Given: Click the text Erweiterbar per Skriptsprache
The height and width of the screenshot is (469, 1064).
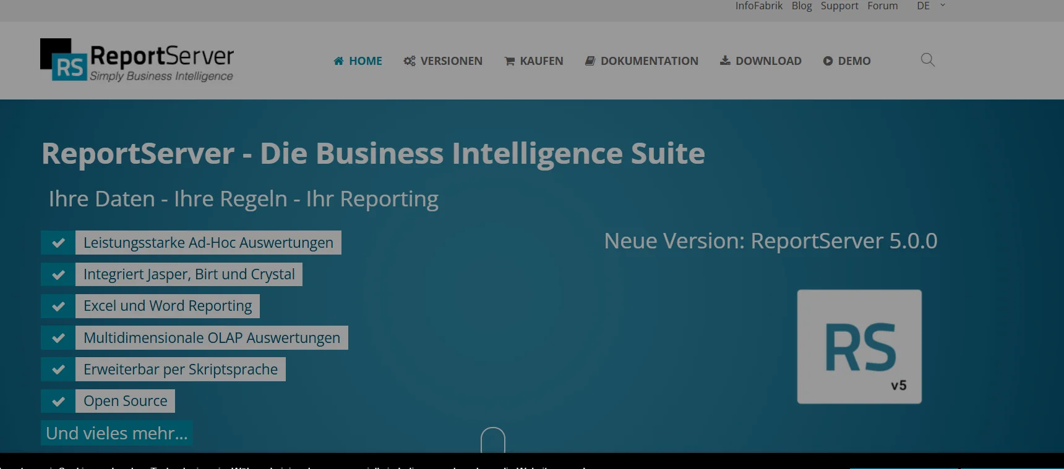Looking at the screenshot, I should pos(181,370).
